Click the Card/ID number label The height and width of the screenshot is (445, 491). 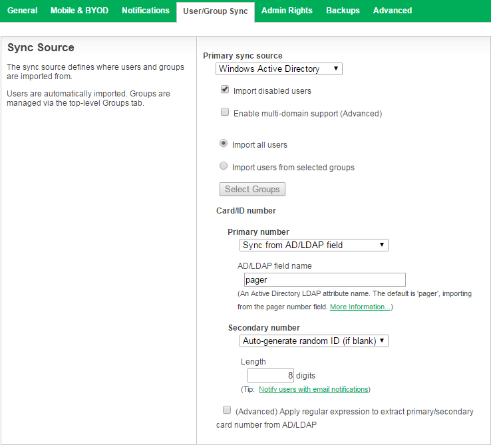pyautogui.click(x=245, y=211)
